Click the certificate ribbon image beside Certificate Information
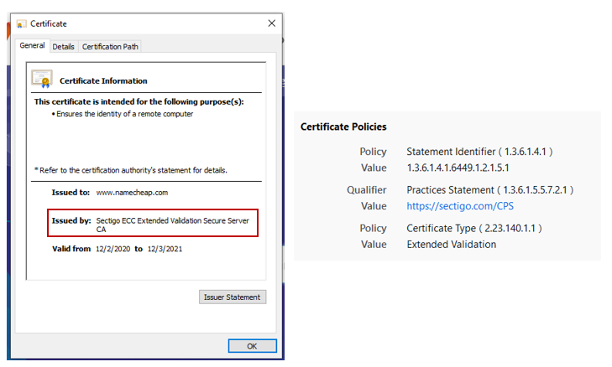 (42, 79)
